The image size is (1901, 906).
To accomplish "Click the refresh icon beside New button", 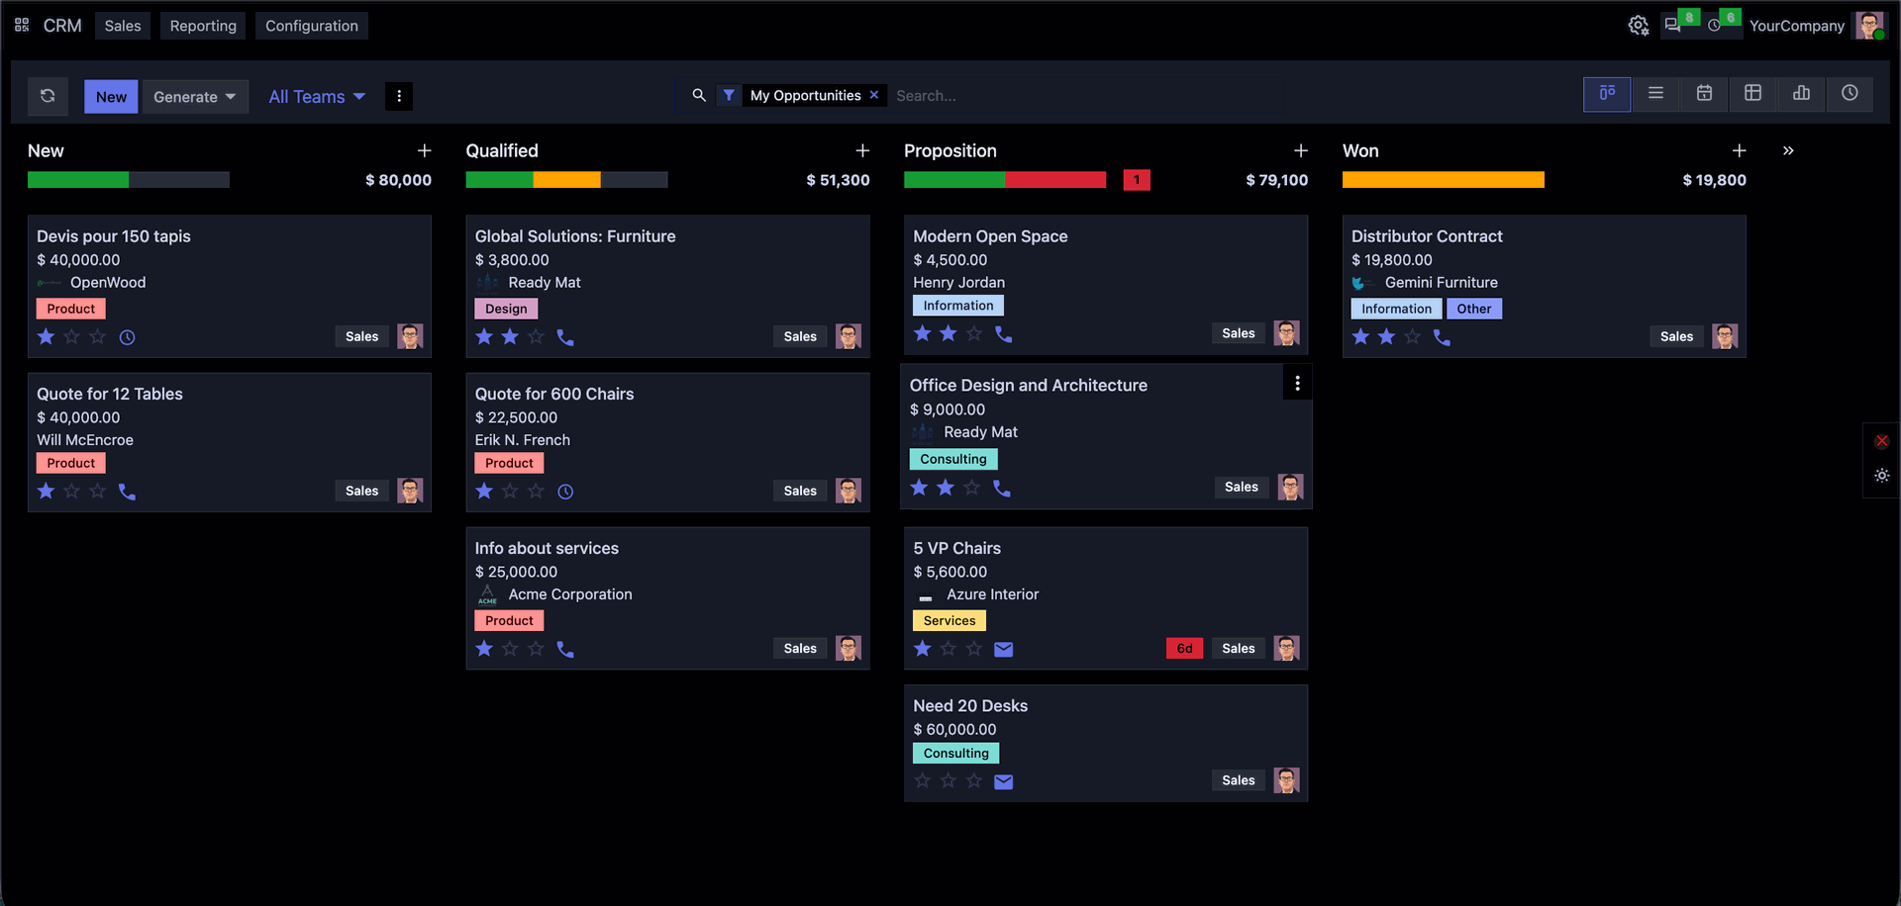I will click(x=48, y=96).
